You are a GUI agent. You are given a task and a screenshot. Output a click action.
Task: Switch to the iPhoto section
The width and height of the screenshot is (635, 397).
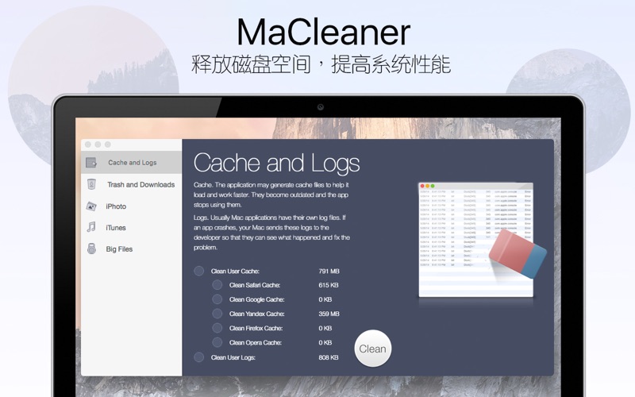tap(132, 206)
